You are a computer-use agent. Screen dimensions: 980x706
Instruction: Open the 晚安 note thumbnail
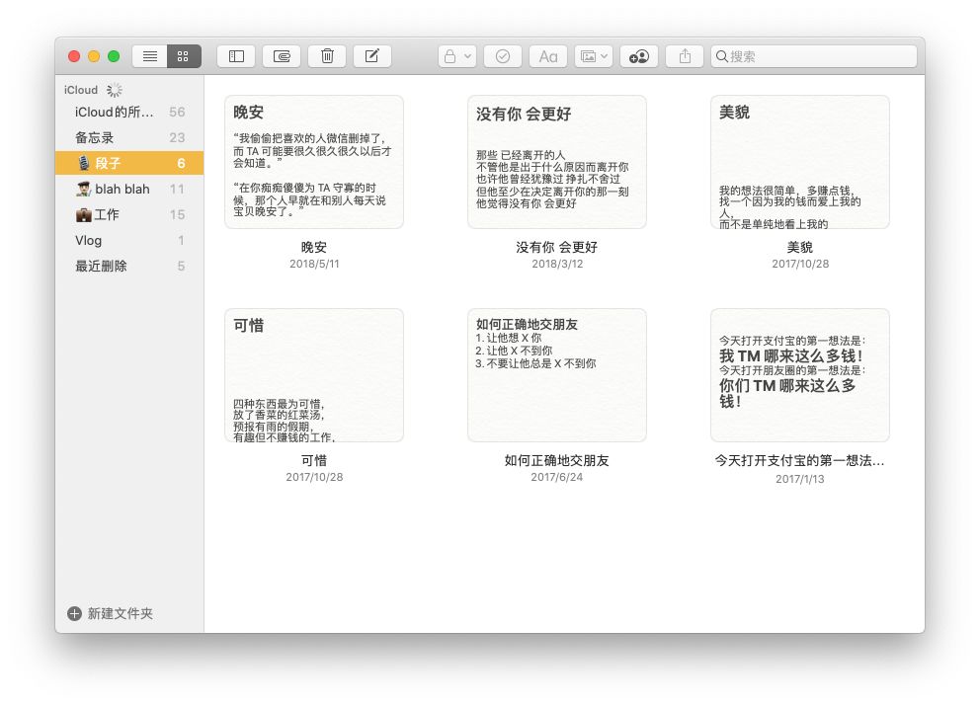pos(314,162)
